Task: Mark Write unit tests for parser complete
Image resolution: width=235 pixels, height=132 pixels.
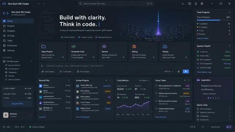Action: click(x=156, y=101)
